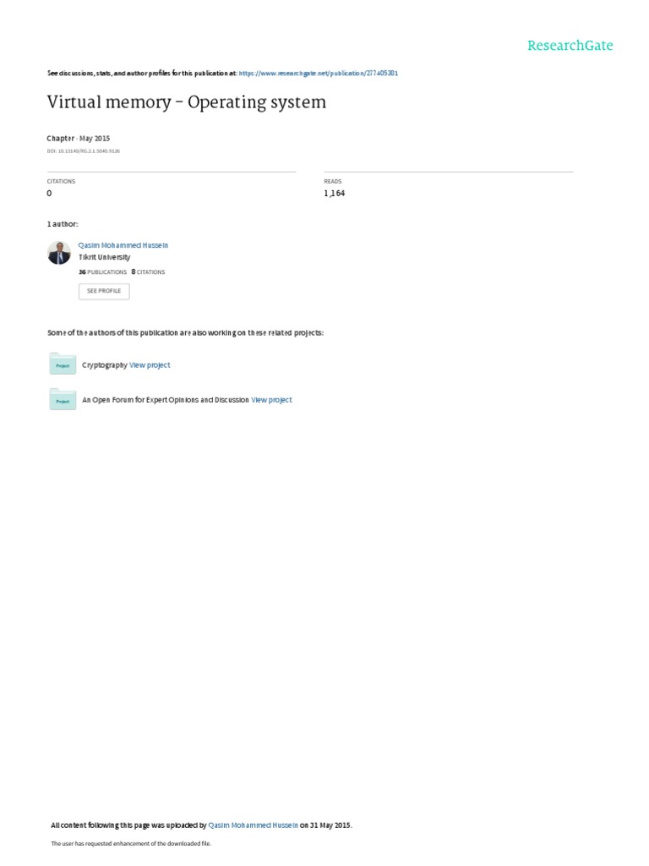Click the Cryptography project name text
The width and height of the screenshot is (649, 866).
[x=104, y=365]
